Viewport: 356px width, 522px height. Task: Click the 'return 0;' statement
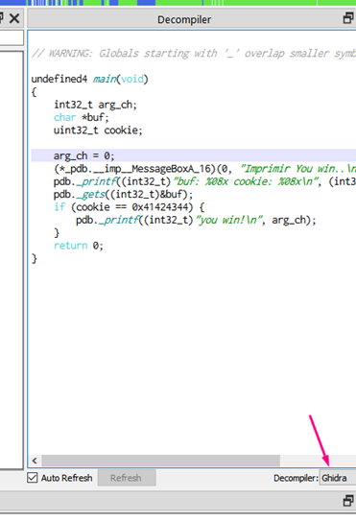coord(79,246)
